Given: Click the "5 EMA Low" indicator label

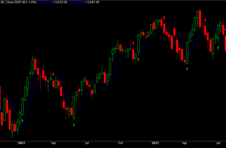Looking at the screenshot, I should point(44,2).
